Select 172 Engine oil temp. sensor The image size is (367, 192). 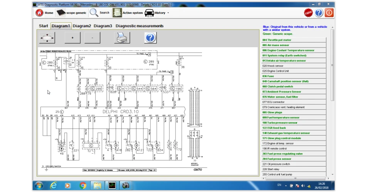[x=294, y=143]
